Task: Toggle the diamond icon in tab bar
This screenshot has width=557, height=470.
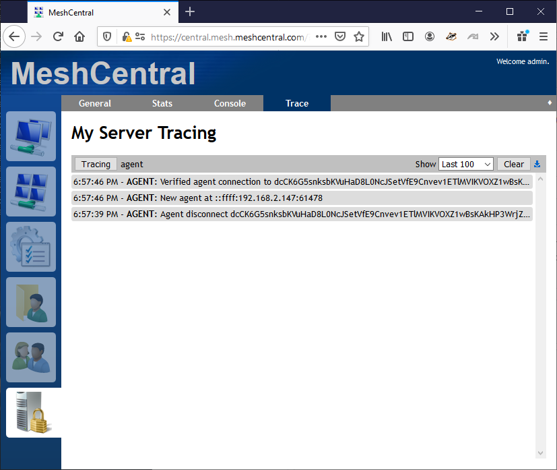Action: tap(550, 102)
